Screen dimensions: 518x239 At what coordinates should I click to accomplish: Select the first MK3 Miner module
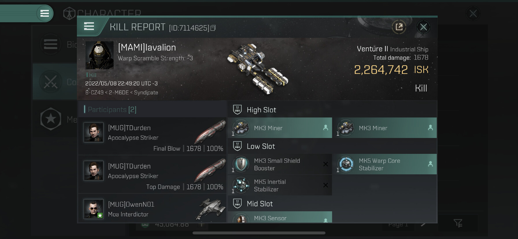point(280,128)
